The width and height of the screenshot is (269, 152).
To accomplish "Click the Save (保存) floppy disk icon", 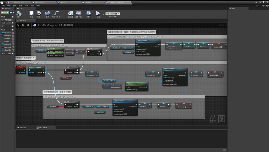I will (31, 13).
